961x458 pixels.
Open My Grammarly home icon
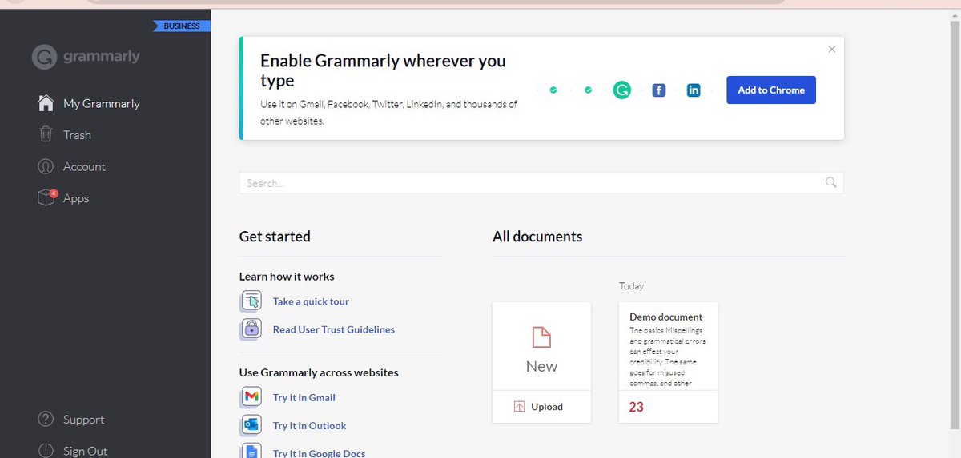click(46, 103)
